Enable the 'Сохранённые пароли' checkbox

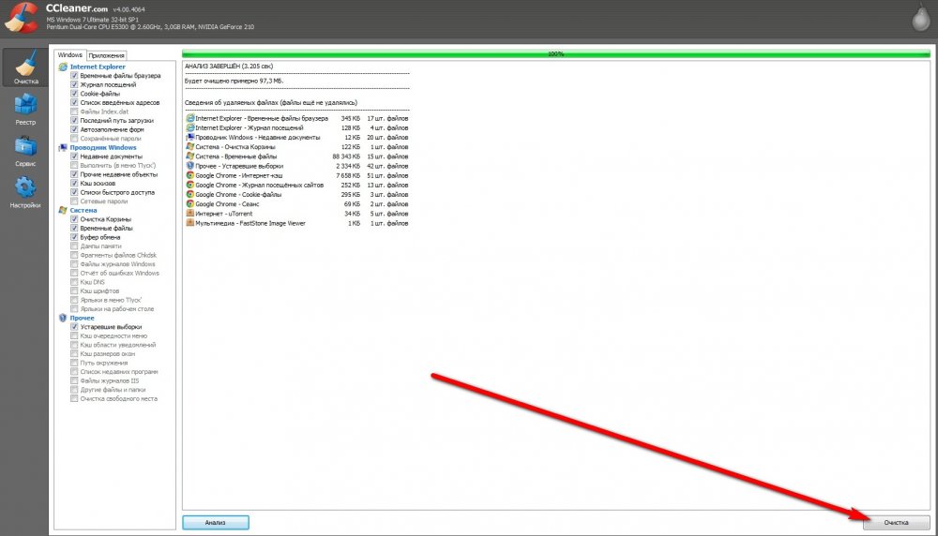pos(74,139)
